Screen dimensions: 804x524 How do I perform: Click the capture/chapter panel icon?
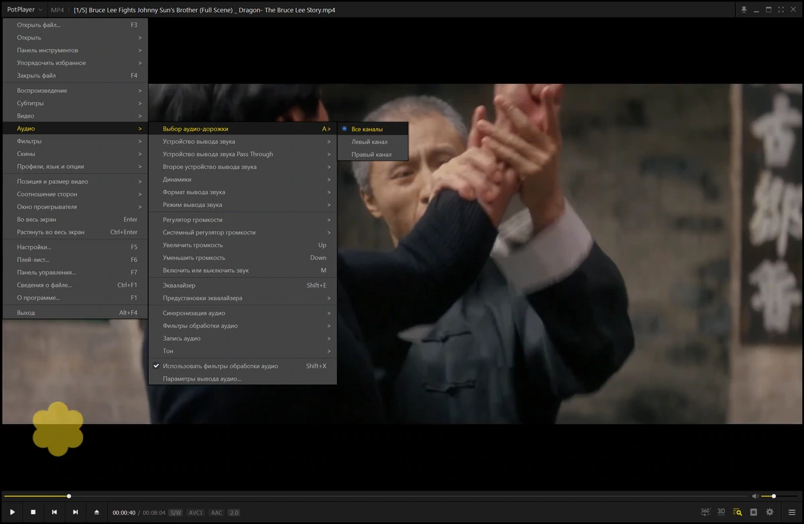point(753,512)
